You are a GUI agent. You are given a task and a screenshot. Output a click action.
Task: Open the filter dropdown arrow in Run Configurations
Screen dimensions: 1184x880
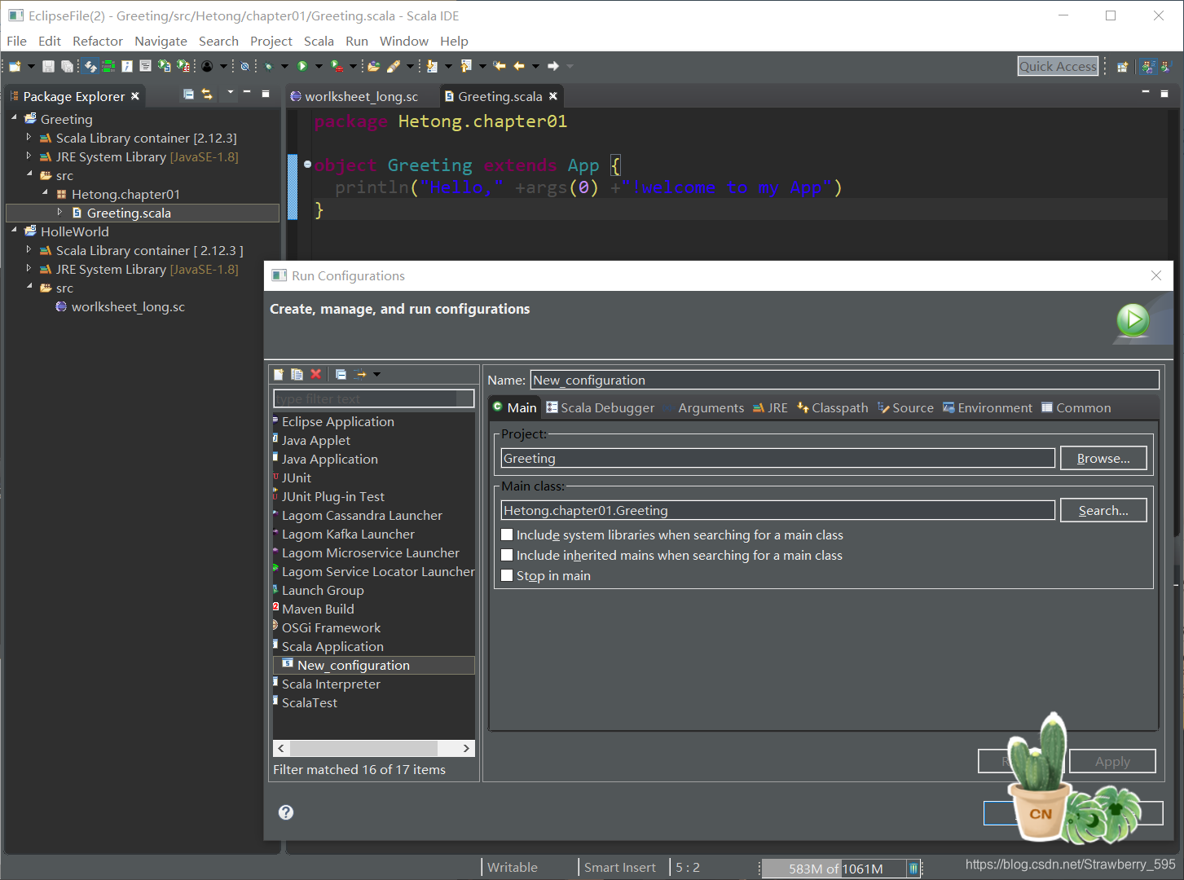pyautogui.click(x=376, y=374)
